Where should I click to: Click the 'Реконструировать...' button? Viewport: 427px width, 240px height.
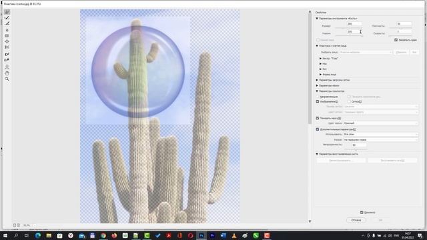(341, 161)
